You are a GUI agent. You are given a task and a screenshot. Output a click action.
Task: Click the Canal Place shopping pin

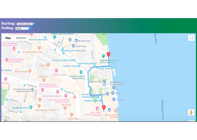coord(73,46)
